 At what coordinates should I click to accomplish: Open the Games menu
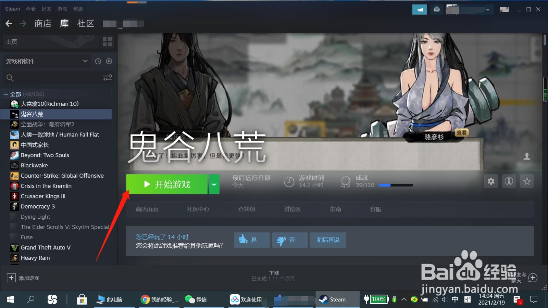pyautogui.click(x=62, y=9)
